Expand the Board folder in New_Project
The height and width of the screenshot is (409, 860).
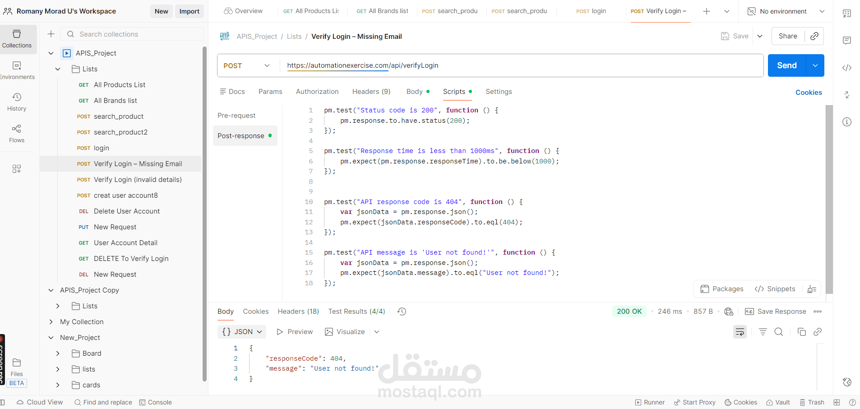coord(58,353)
